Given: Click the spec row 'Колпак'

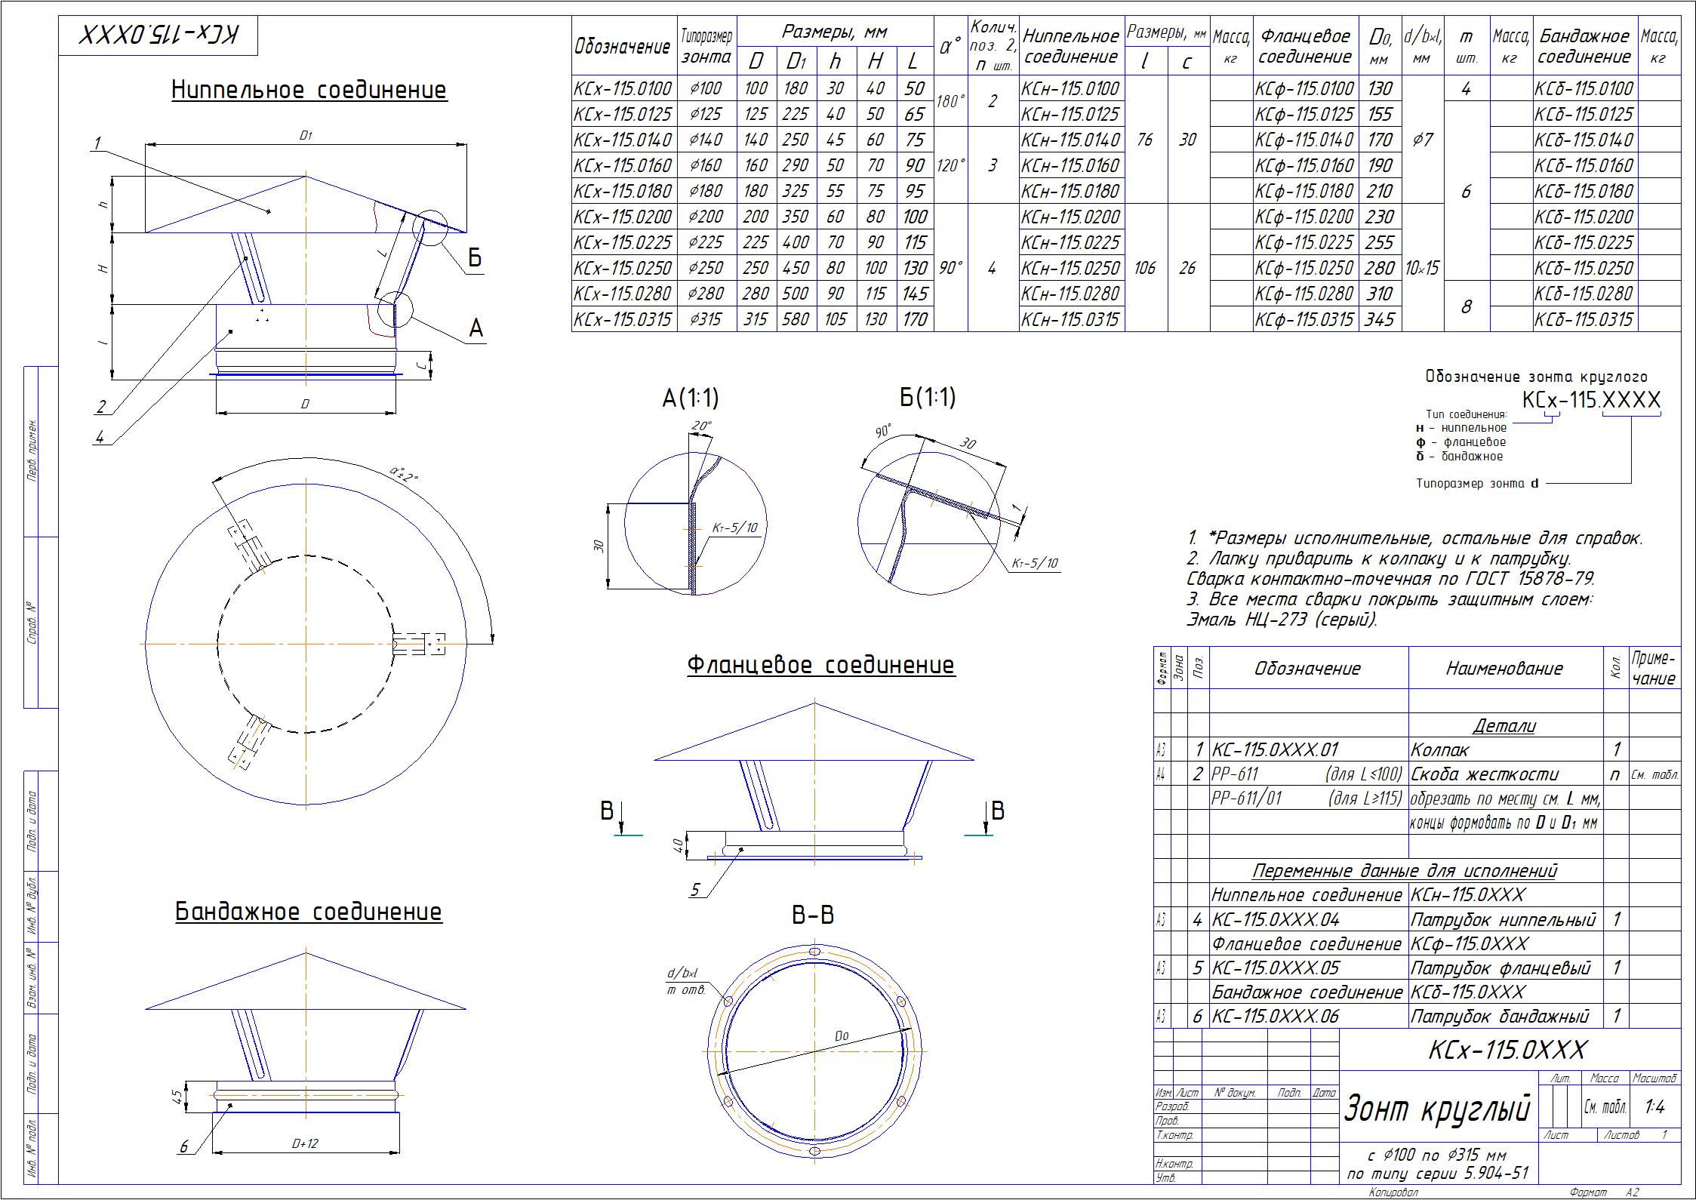Looking at the screenshot, I should pos(1440,750).
